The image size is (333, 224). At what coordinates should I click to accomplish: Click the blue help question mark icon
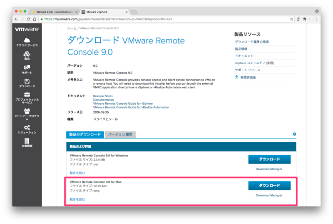tap(294, 134)
